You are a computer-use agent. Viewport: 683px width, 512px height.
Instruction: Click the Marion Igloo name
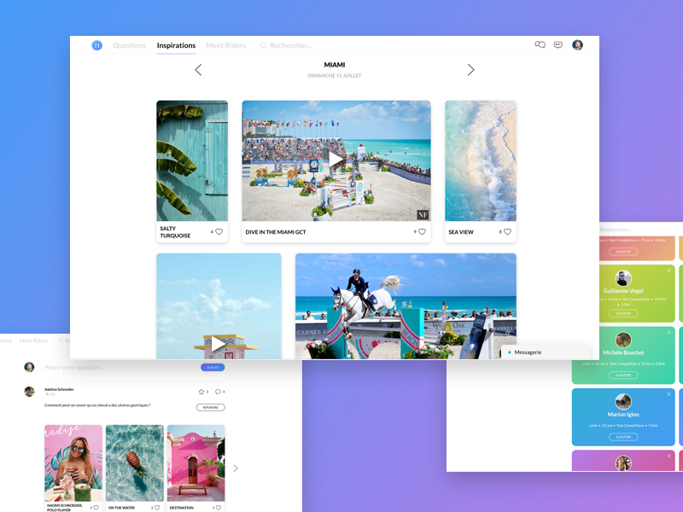tap(623, 415)
